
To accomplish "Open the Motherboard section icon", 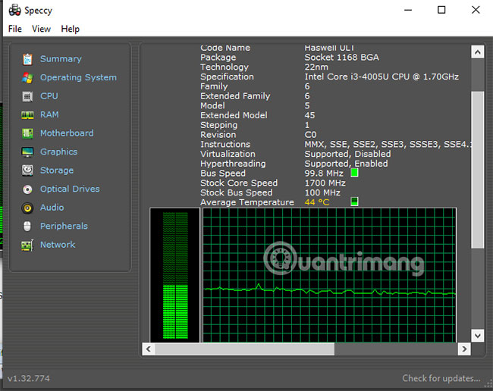I will pyautogui.click(x=27, y=133).
